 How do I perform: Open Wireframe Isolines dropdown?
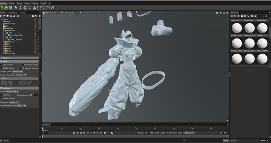(14, 102)
